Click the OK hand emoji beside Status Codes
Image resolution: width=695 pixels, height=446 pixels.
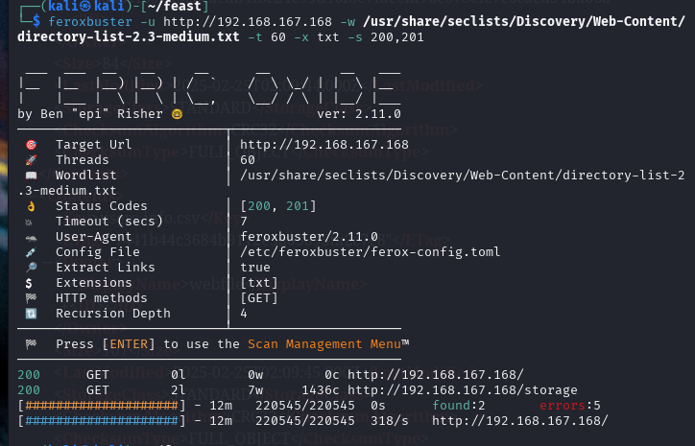pyautogui.click(x=31, y=206)
